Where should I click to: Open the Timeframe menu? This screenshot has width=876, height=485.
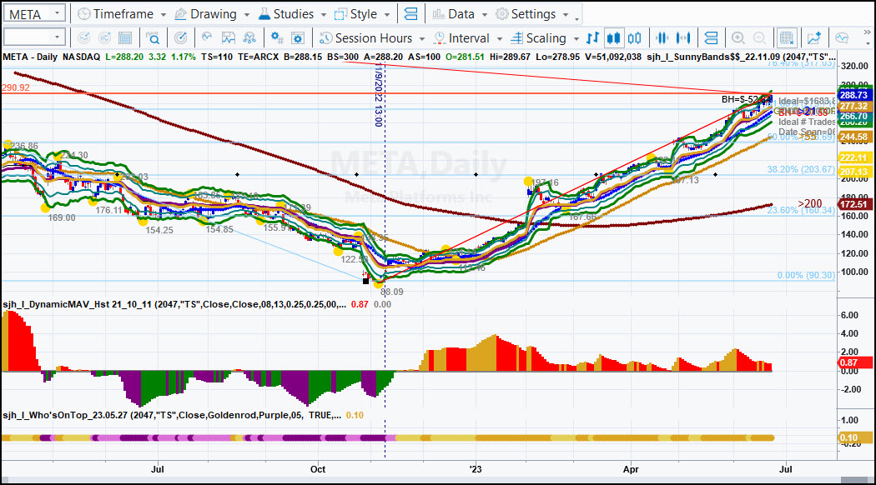tap(122, 14)
